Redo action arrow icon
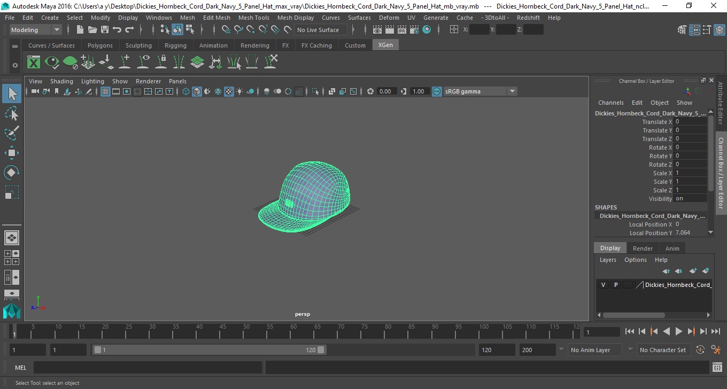The height and width of the screenshot is (389, 727). tap(129, 30)
